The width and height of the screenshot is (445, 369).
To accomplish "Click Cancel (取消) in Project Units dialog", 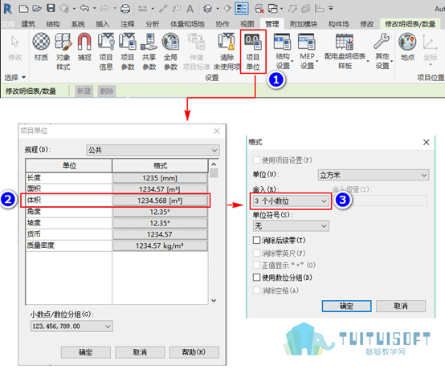I will pyautogui.click(x=140, y=352).
